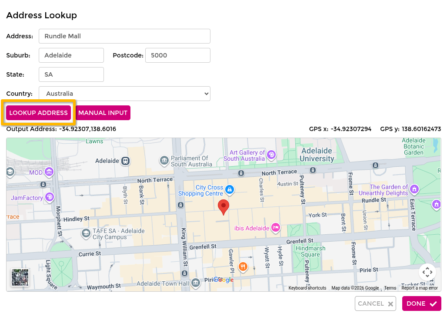The image size is (447, 317).
Task: Click the Cancel button
Action: click(375, 304)
